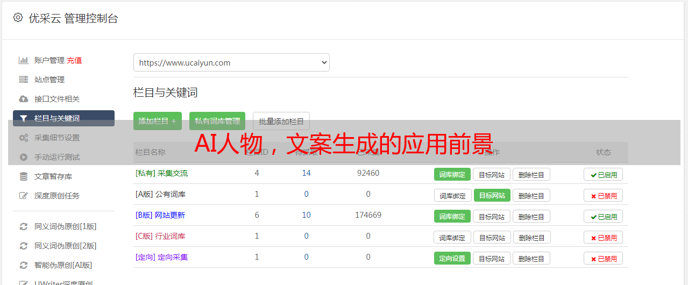Click 目标网站 in the 采集交流 row
This screenshot has height=285, width=688.
click(x=492, y=174)
